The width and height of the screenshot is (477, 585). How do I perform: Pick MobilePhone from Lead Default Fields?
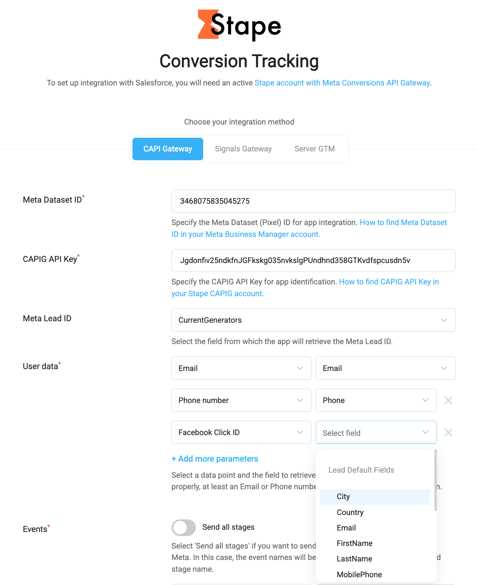[x=359, y=575]
